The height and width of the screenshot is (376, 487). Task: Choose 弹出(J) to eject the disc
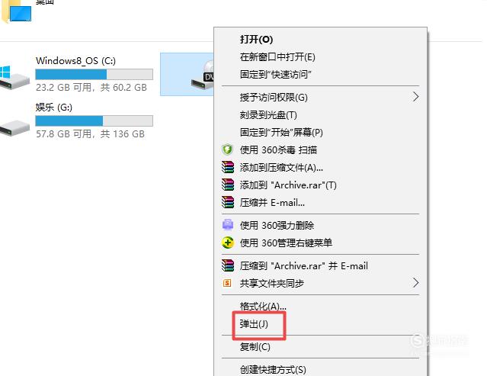pos(254,324)
